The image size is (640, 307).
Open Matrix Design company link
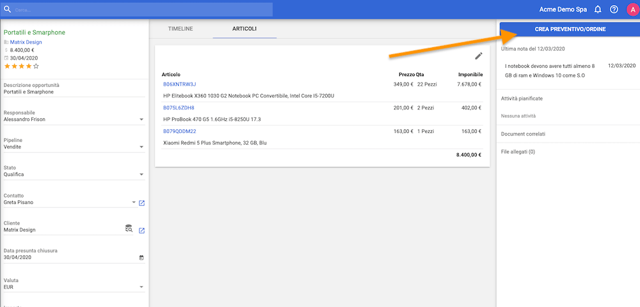[26, 42]
